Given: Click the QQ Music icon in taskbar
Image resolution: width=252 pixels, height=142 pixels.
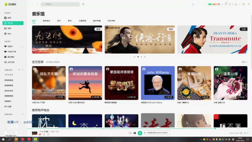Looking at the screenshot, I should 35,139.
